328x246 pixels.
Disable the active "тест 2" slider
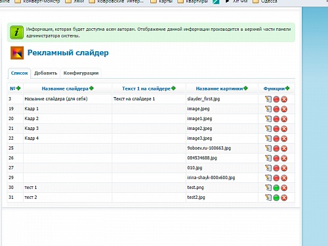276,197
